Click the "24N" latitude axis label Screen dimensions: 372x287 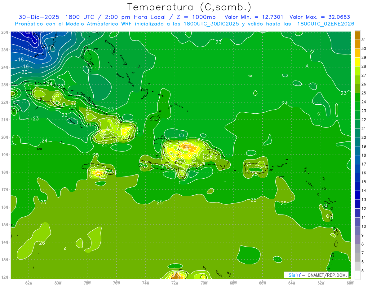pos(4,67)
